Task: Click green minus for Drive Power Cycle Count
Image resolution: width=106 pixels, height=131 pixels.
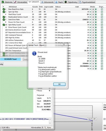Action: tap(90, 27)
